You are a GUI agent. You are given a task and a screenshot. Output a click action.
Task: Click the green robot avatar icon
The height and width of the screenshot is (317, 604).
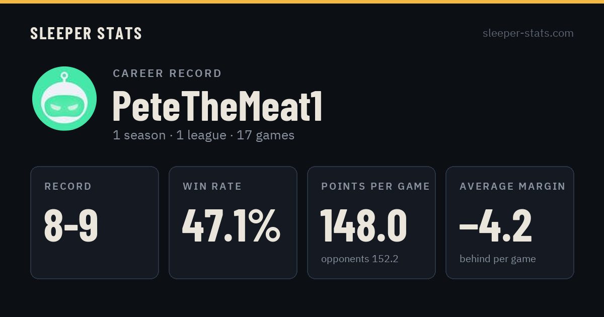point(64,99)
